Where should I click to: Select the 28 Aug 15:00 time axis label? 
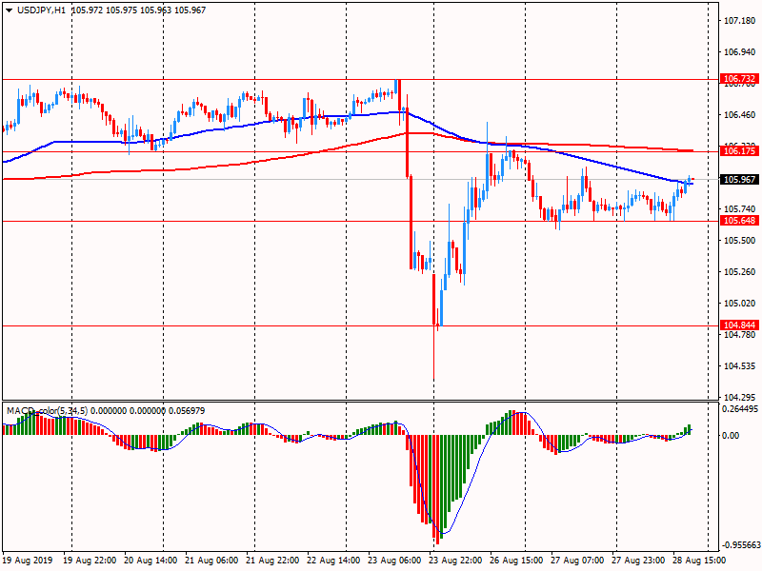[x=700, y=561]
